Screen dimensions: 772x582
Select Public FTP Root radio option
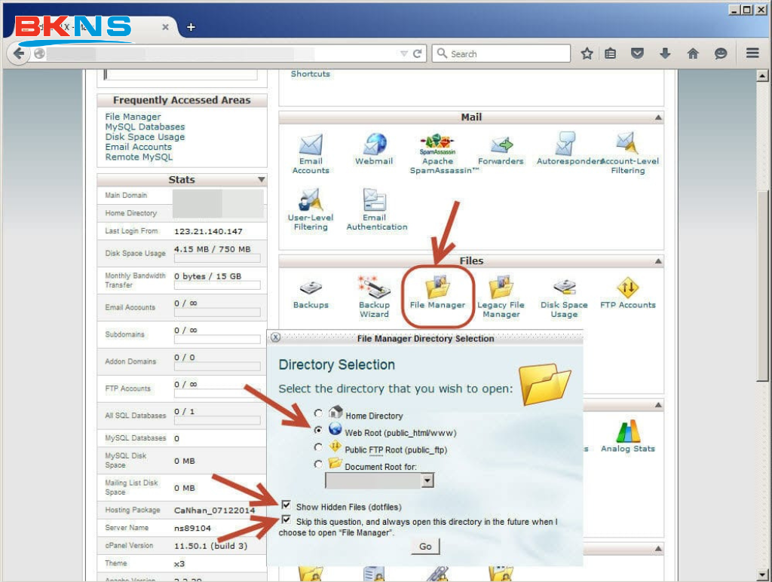tap(318, 447)
